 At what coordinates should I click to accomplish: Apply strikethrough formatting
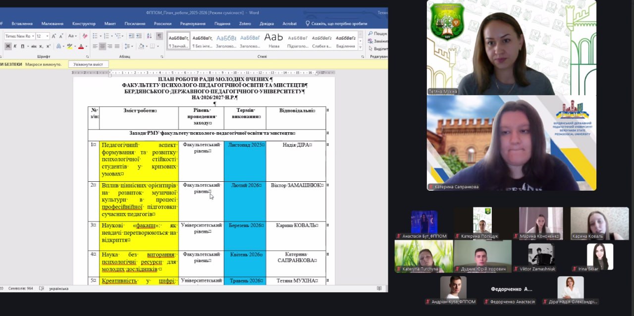(34, 46)
